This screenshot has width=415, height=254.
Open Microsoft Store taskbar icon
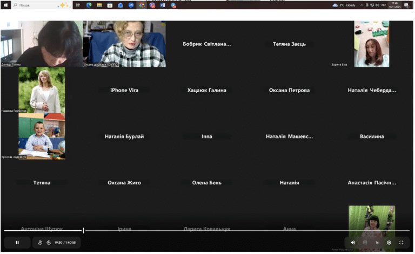coord(110,5)
